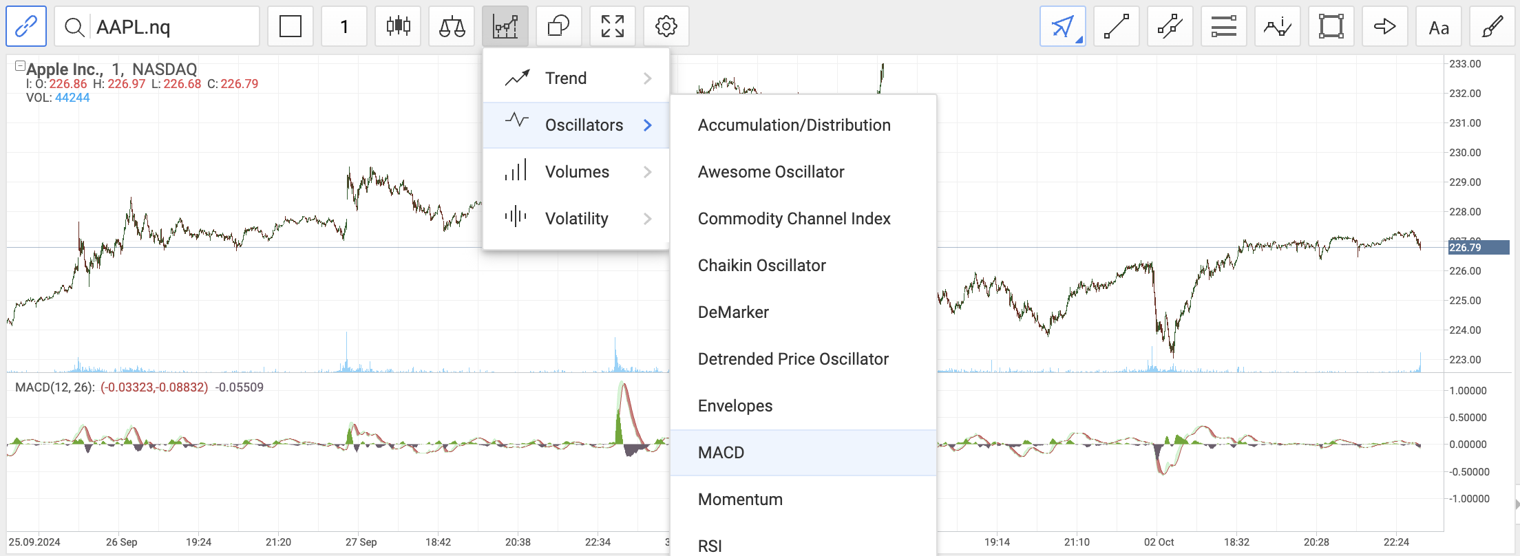Select the horizontal lines Fibonacci tool
Screen dimensions: 1520x556
(1224, 26)
